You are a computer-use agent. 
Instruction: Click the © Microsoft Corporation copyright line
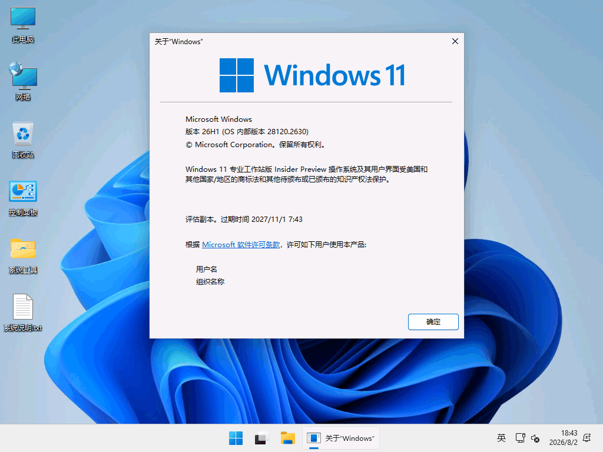click(x=256, y=145)
